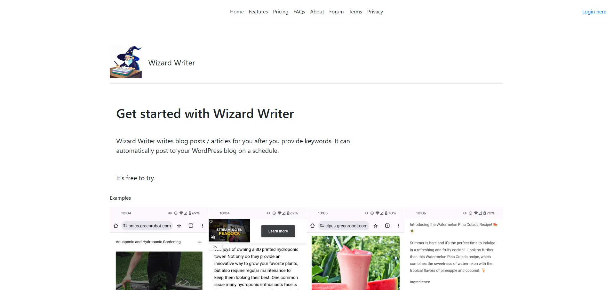Collapse ad using the chevron up arrow
Image resolution: width=613 pixels, height=290 pixels.
coord(215,247)
